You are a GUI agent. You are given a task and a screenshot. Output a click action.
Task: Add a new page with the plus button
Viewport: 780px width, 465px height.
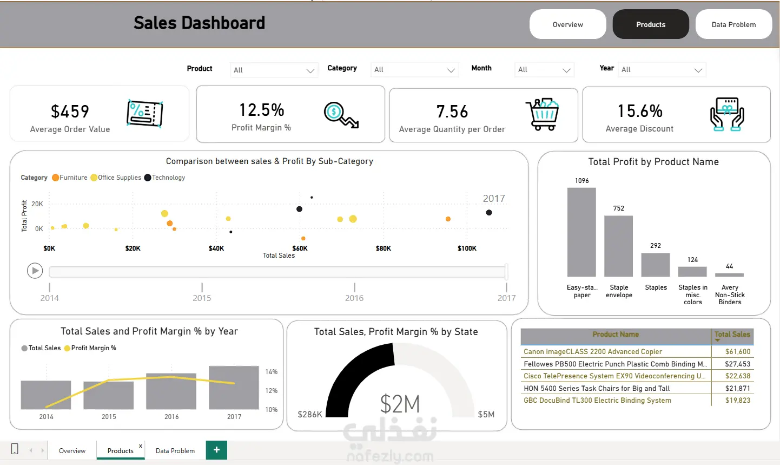[216, 450]
